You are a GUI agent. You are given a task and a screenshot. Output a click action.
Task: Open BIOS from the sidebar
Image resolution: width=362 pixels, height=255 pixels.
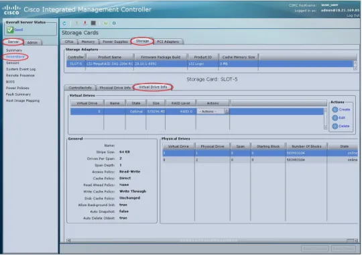(10, 82)
